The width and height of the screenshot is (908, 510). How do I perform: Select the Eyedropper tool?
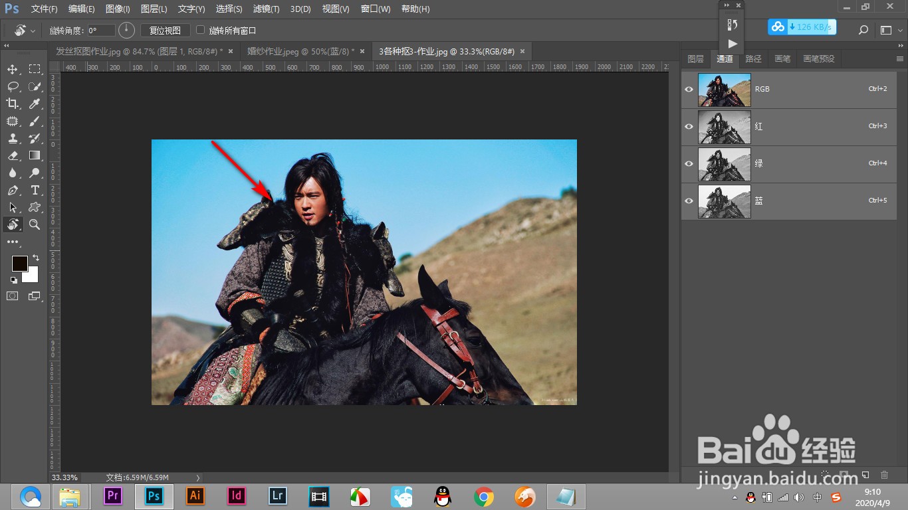point(35,104)
